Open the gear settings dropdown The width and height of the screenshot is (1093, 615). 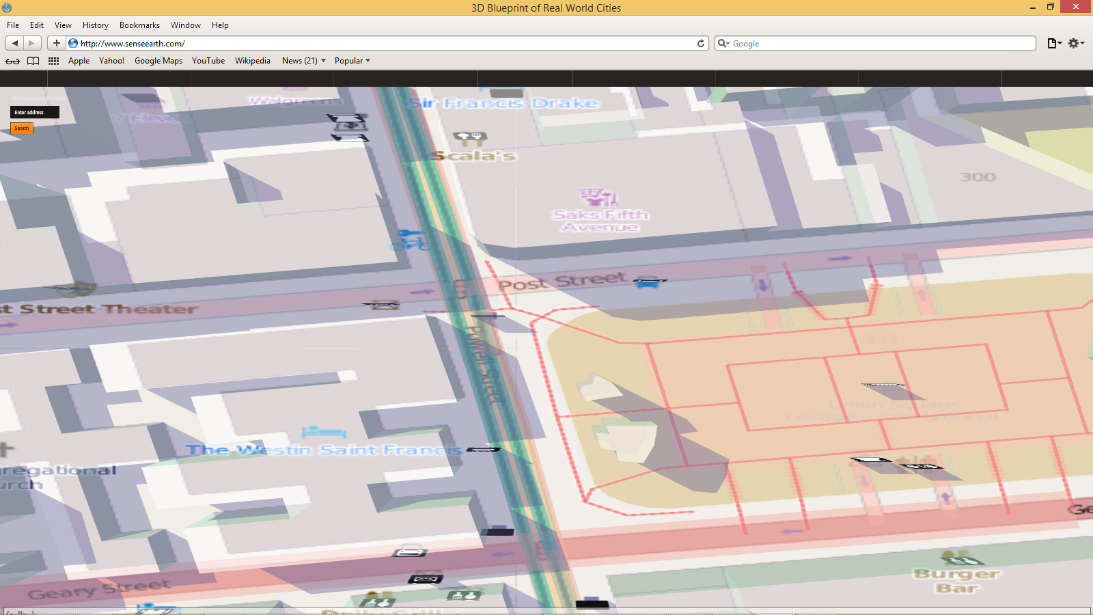click(x=1076, y=43)
